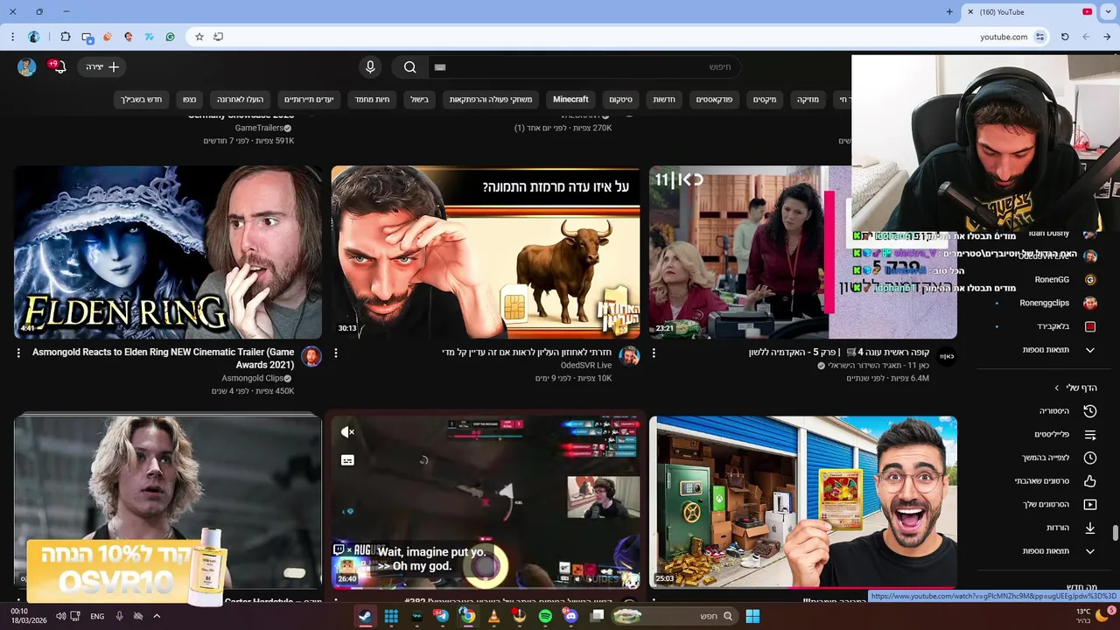Open Steam from the taskbar
Viewport: 1120px width, 630px height.
365,616
